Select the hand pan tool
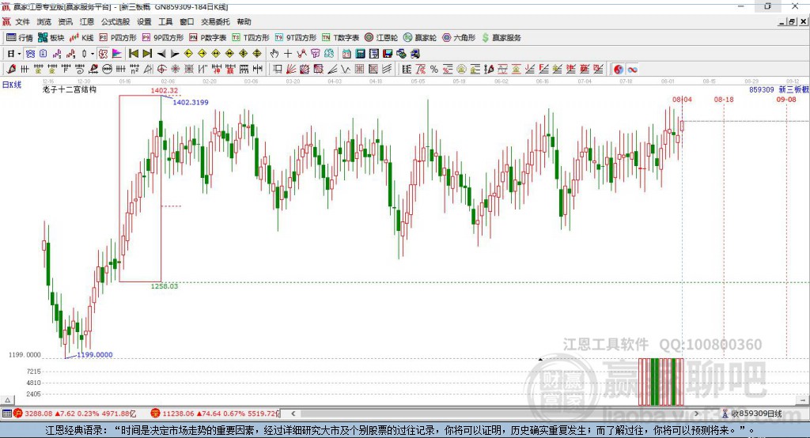The height and width of the screenshot is (438, 810). (274, 54)
